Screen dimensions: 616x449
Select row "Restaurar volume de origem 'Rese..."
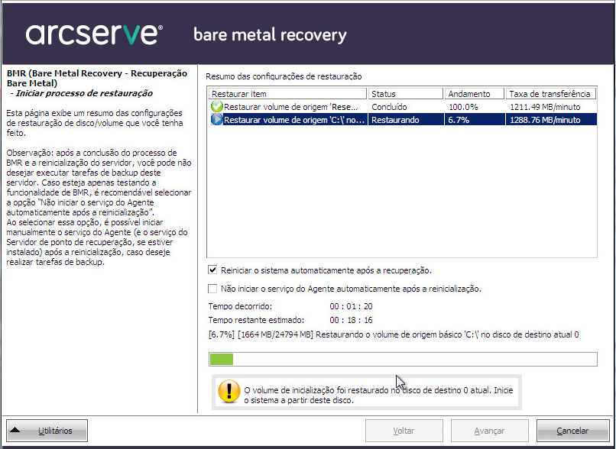click(404, 106)
